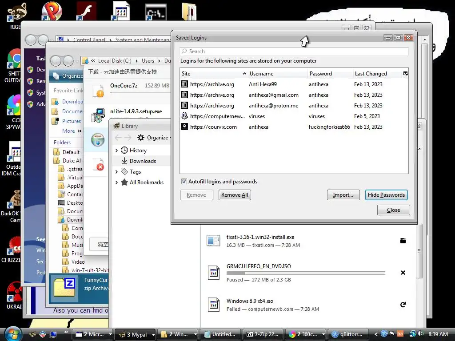Screen dimensions: 455x341
Task: Click Remove All in Saved Logins
Action: (x=235, y=195)
